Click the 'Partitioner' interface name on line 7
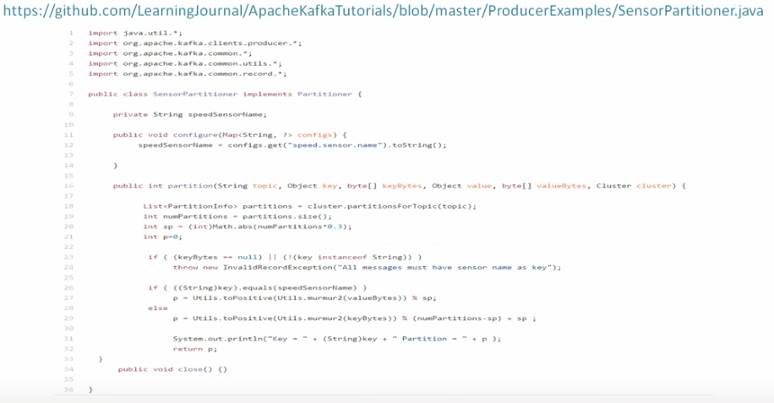The height and width of the screenshot is (403, 774). (324, 95)
